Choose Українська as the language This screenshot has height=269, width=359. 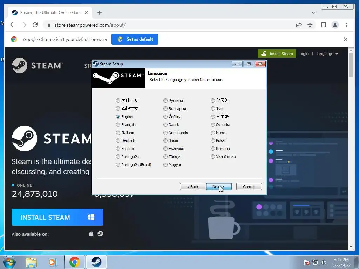pyautogui.click(x=213, y=157)
